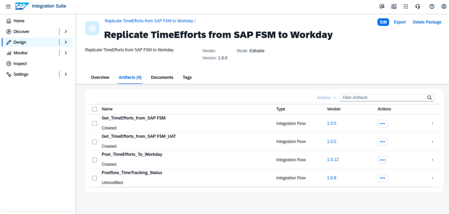This screenshot has width=449, height=214.
Task: Click the Type column header
Action: pos(281,109)
